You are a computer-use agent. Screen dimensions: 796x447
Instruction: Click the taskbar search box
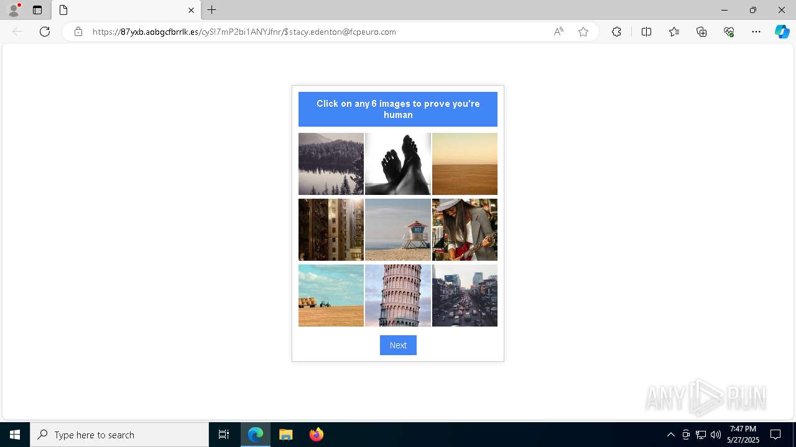(x=119, y=435)
